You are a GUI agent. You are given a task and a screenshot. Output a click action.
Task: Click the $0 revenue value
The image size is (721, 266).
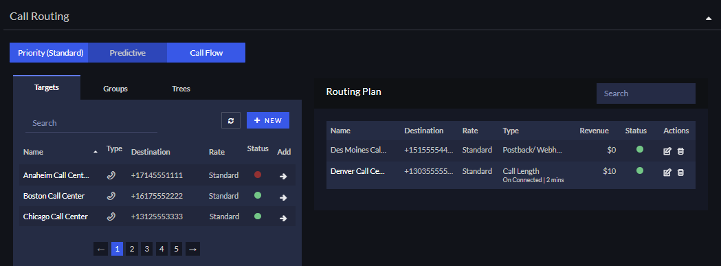tap(611, 150)
